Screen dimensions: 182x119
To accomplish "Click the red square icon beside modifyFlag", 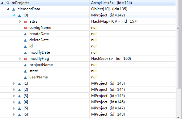I will coord(25,59).
